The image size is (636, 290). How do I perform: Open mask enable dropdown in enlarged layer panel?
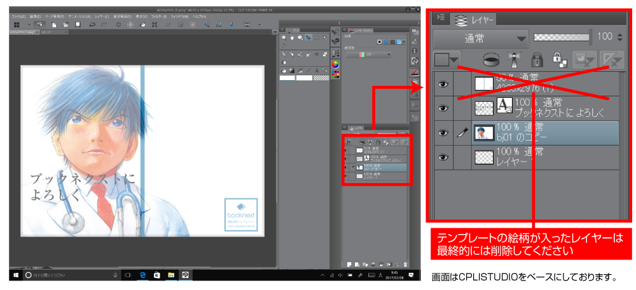pos(586,60)
